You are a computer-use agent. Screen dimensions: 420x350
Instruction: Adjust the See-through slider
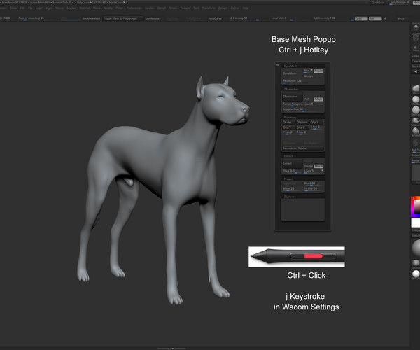click(x=399, y=2)
